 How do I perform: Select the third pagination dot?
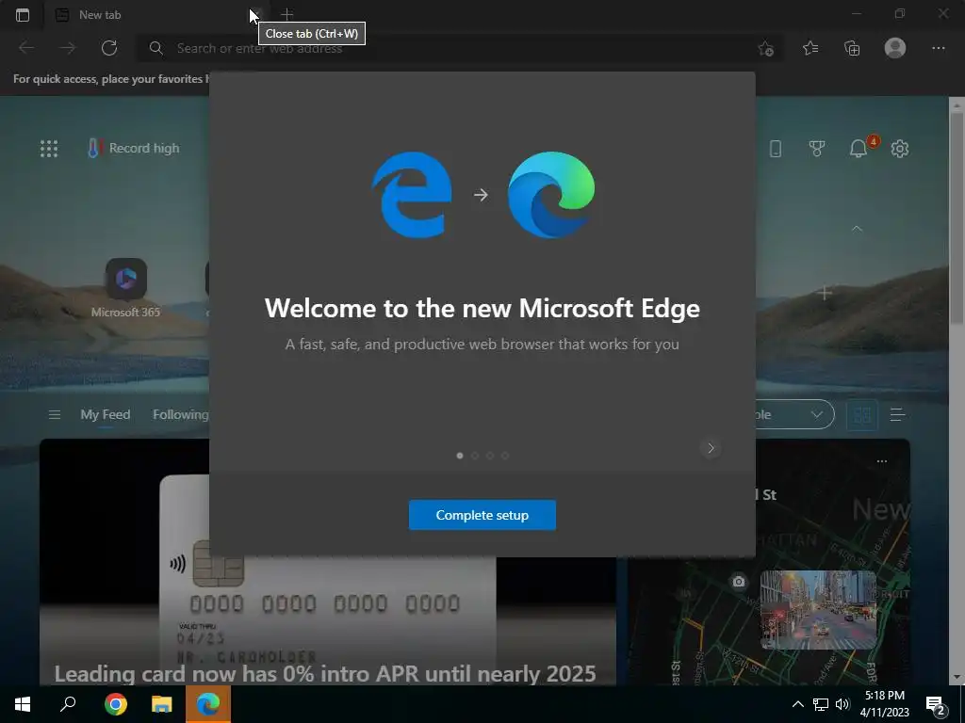tap(490, 456)
